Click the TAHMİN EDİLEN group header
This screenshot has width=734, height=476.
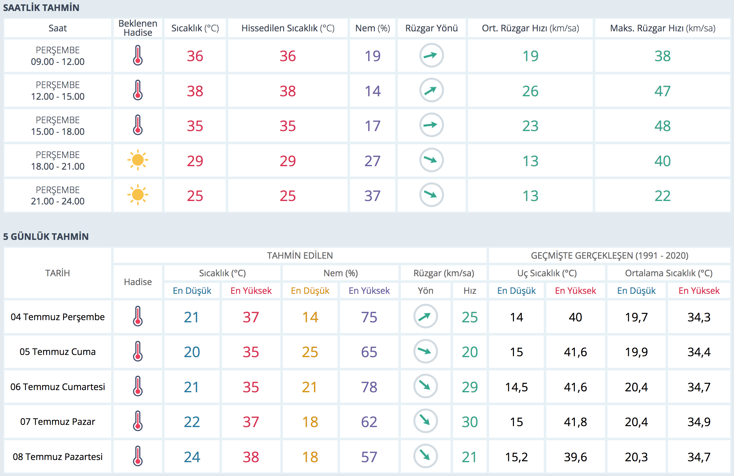pos(300,256)
